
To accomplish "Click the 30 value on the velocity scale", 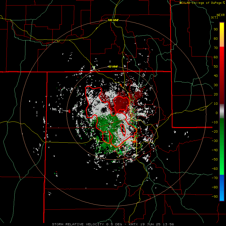I will click(x=216, y=85).
